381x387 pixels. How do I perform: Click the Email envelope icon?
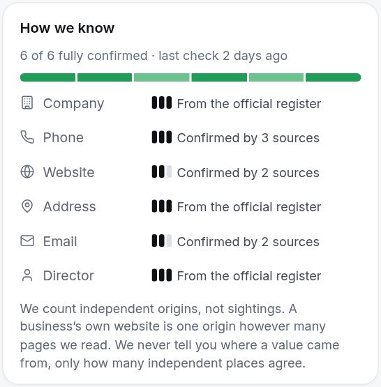click(x=27, y=241)
